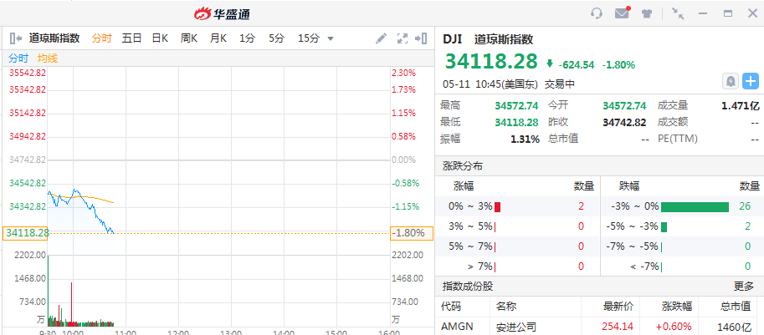
Task: Set price alert bell for DJI
Action: click(x=730, y=81)
